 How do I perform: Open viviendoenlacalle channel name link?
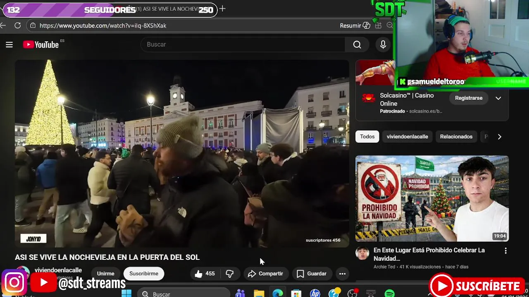click(x=58, y=270)
